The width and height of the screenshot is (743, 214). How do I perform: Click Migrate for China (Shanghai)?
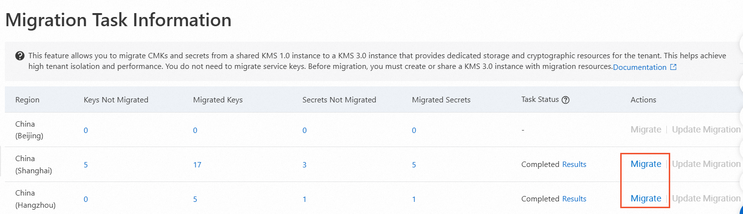645,164
